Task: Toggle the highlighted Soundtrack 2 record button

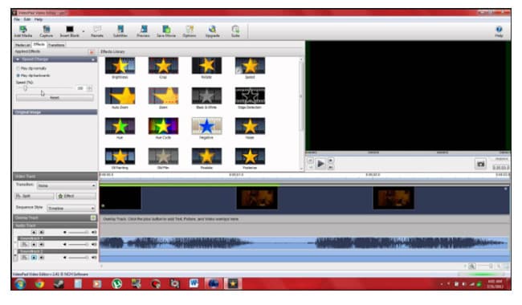Action: click(34, 258)
